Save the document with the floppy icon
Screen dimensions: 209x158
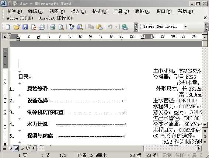tap(25, 27)
